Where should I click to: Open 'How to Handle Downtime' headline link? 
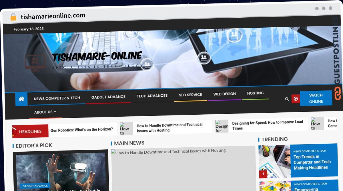coord(169,127)
